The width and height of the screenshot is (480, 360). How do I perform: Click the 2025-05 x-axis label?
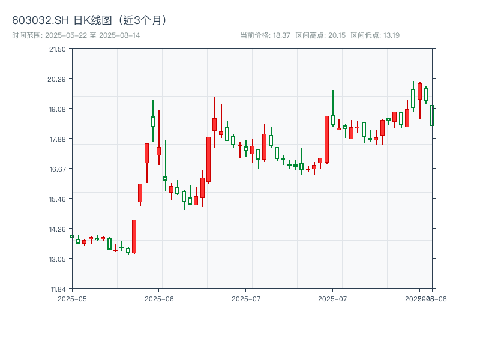click(x=72, y=299)
